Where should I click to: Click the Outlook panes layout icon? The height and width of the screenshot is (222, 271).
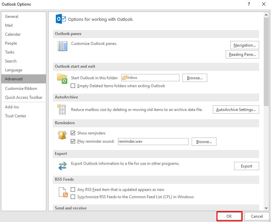tap(62, 46)
